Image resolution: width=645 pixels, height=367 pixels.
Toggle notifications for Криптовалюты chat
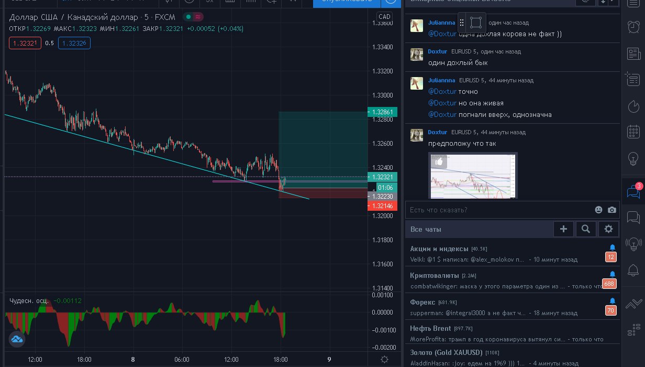613,274
